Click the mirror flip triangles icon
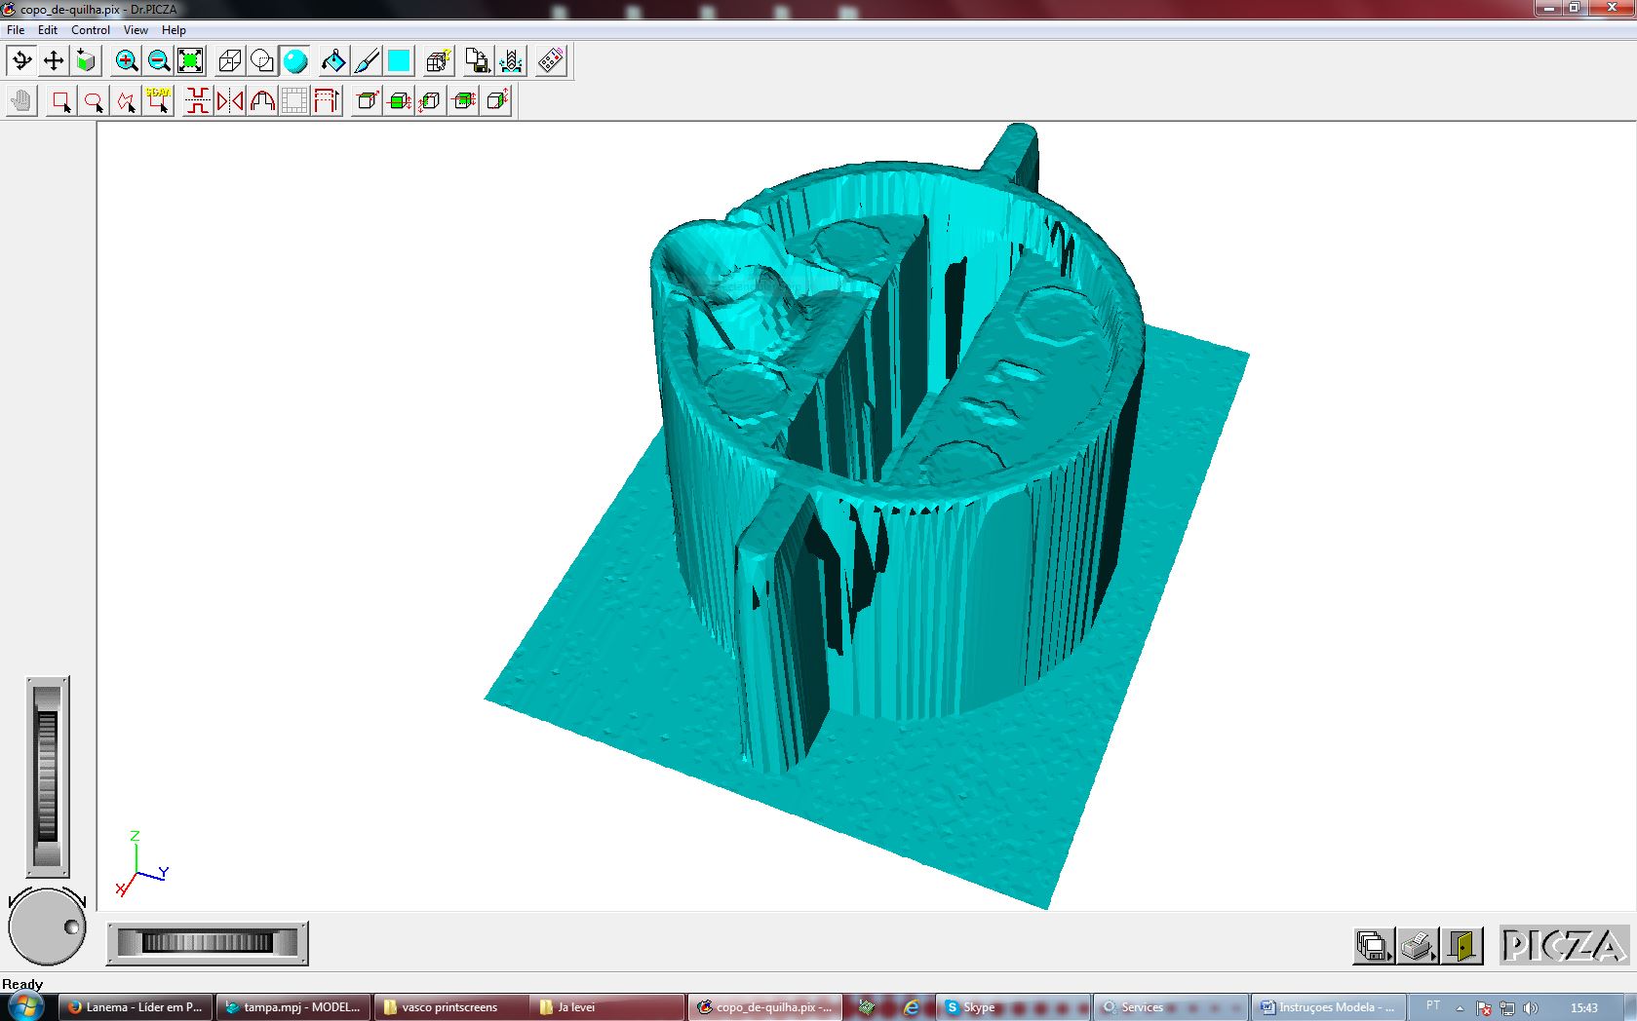The image size is (1637, 1021). 230,100
